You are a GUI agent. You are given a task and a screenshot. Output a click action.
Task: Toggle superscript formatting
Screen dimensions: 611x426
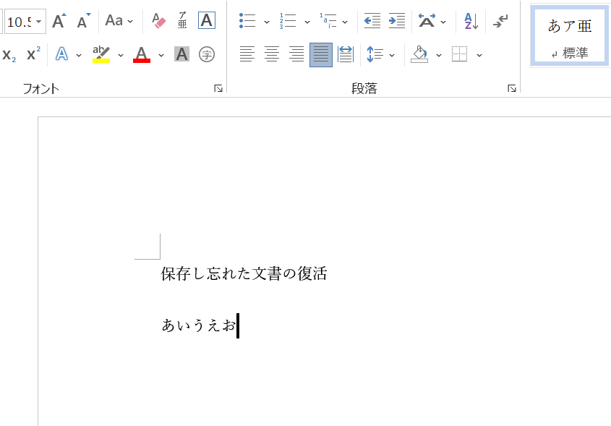coord(33,54)
